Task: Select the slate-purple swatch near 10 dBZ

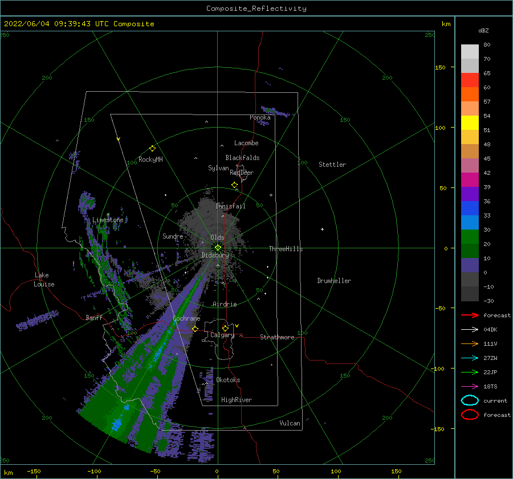Action: tap(470, 265)
